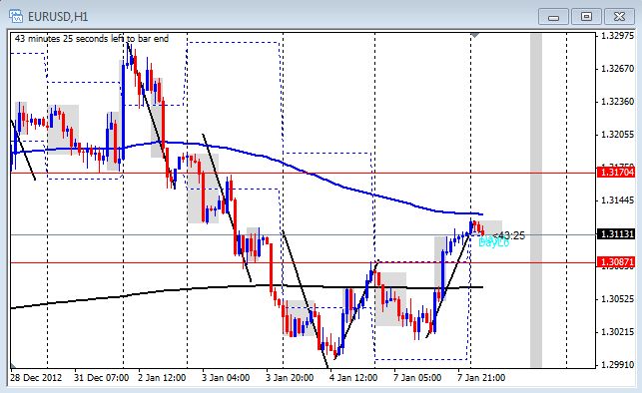Click the bar-end countdown text at top left

(x=92, y=39)
